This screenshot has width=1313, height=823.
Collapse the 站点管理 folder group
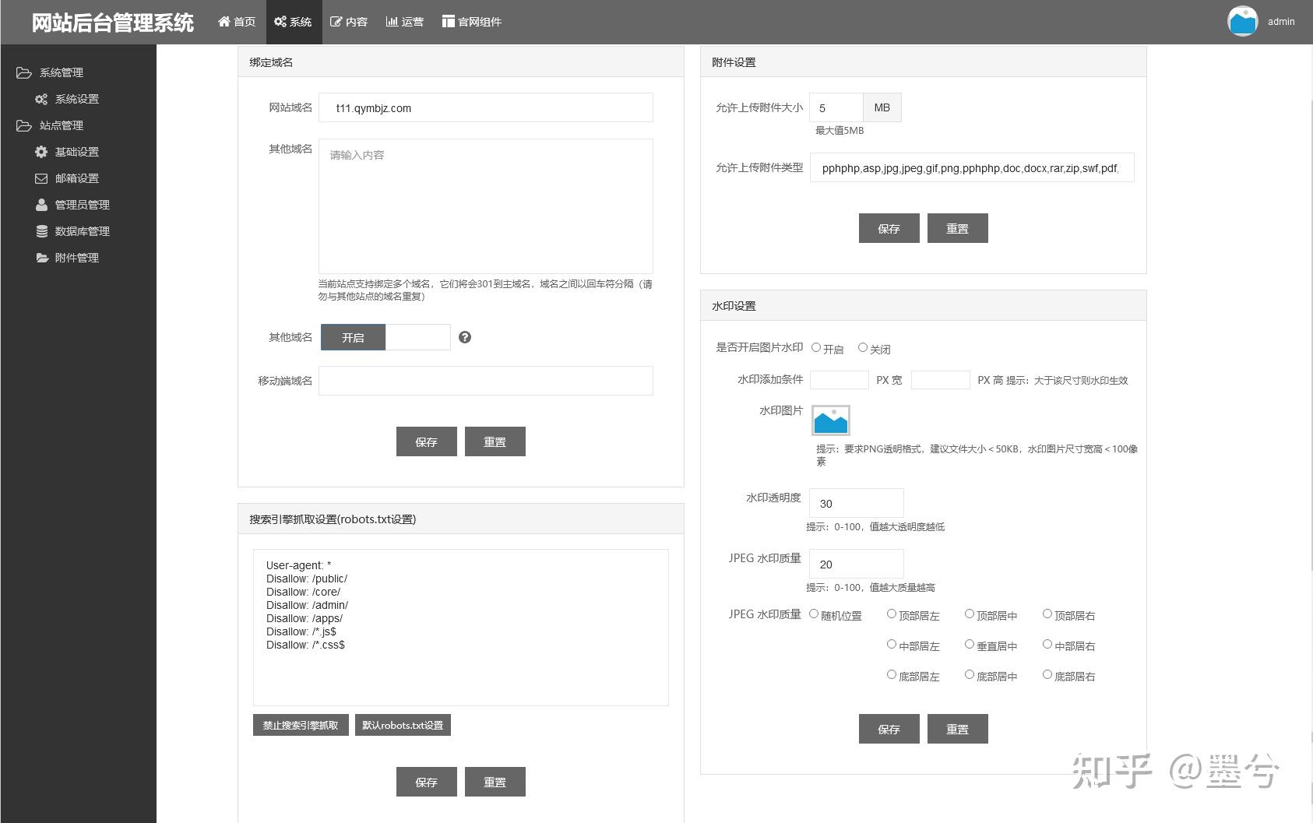[50, 125]
